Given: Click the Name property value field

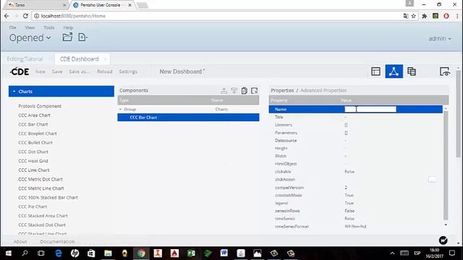Looking at the screenshot, I should coord(370,109).
